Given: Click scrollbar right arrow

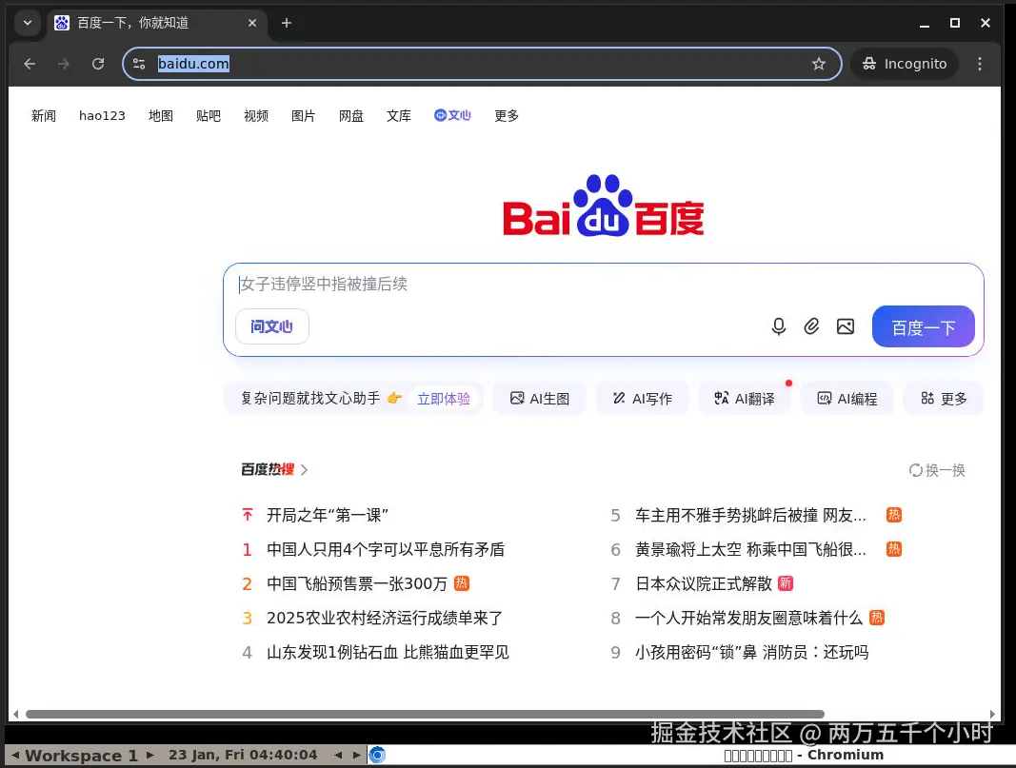Looking at the screenshot, I should 993,715.
